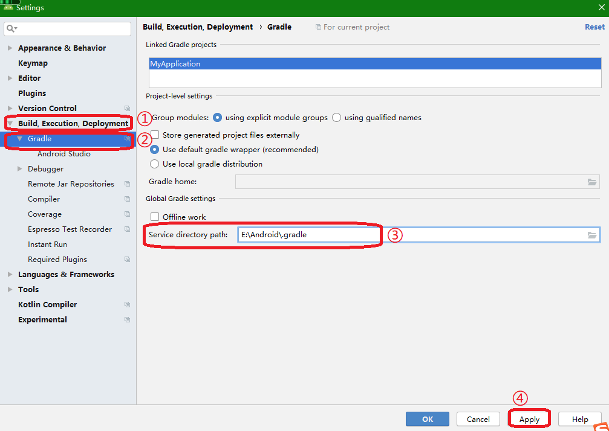Open Remote Jar Repositories settings
The image size is (609, 431).
pos(71,184)
